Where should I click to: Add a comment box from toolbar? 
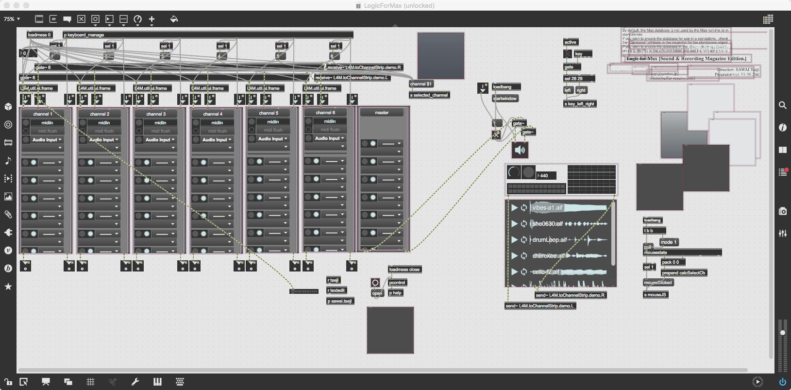(x=67, y=19)
